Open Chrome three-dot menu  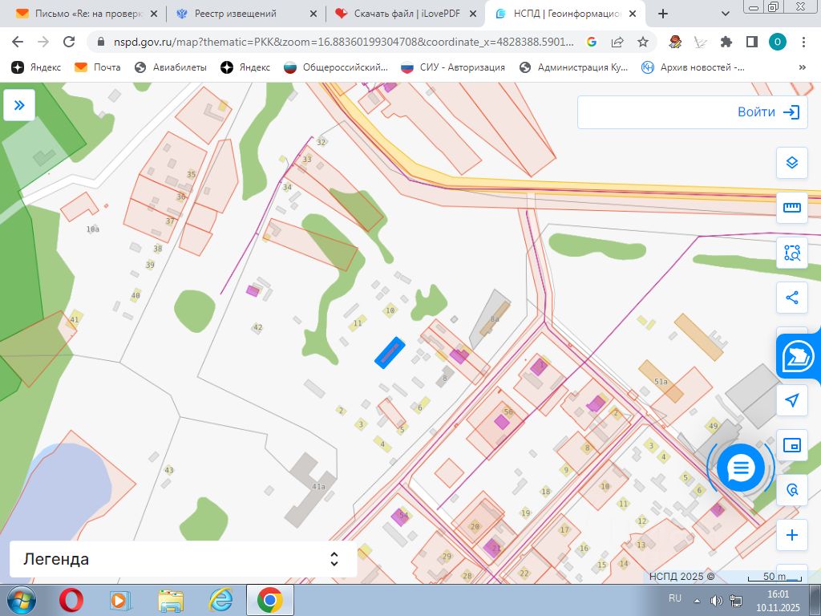click(x=803, y=42)
